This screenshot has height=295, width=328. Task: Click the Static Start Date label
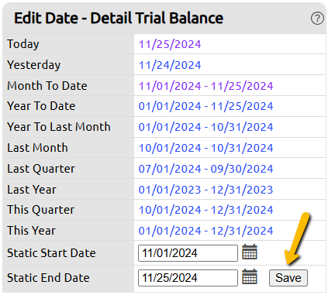coord(51,253)
